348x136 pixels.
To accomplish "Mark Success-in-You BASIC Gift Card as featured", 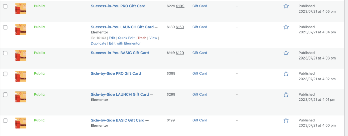I will coord(286,53).
